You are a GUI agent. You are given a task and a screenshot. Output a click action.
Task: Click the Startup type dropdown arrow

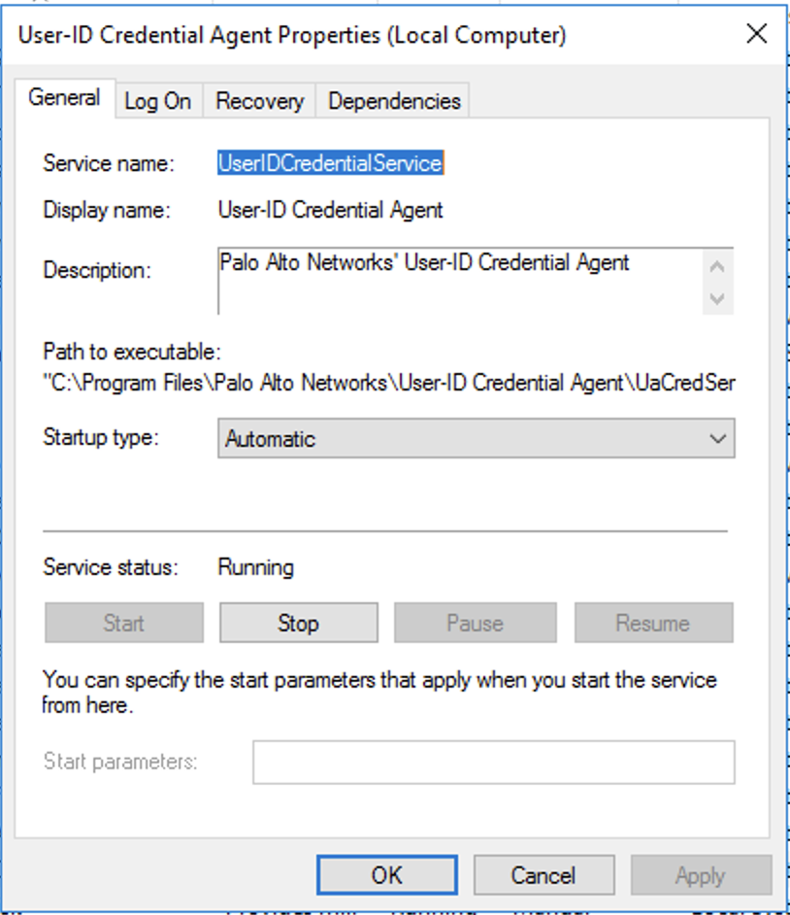(x=717, y=438)
